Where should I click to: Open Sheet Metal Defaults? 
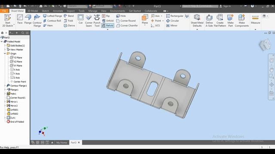pyautogui.click(x=197, y=21)
